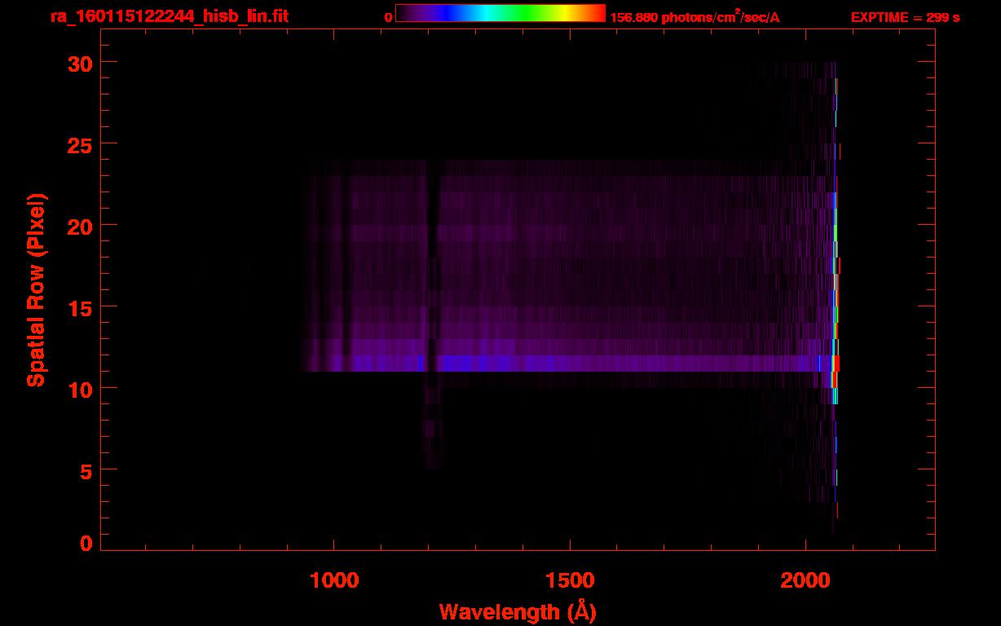
Task: Click the y-axis tick label 15
Action: [x=79, y=307]
